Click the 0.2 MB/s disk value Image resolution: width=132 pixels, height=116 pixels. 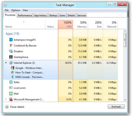point(97,63)
